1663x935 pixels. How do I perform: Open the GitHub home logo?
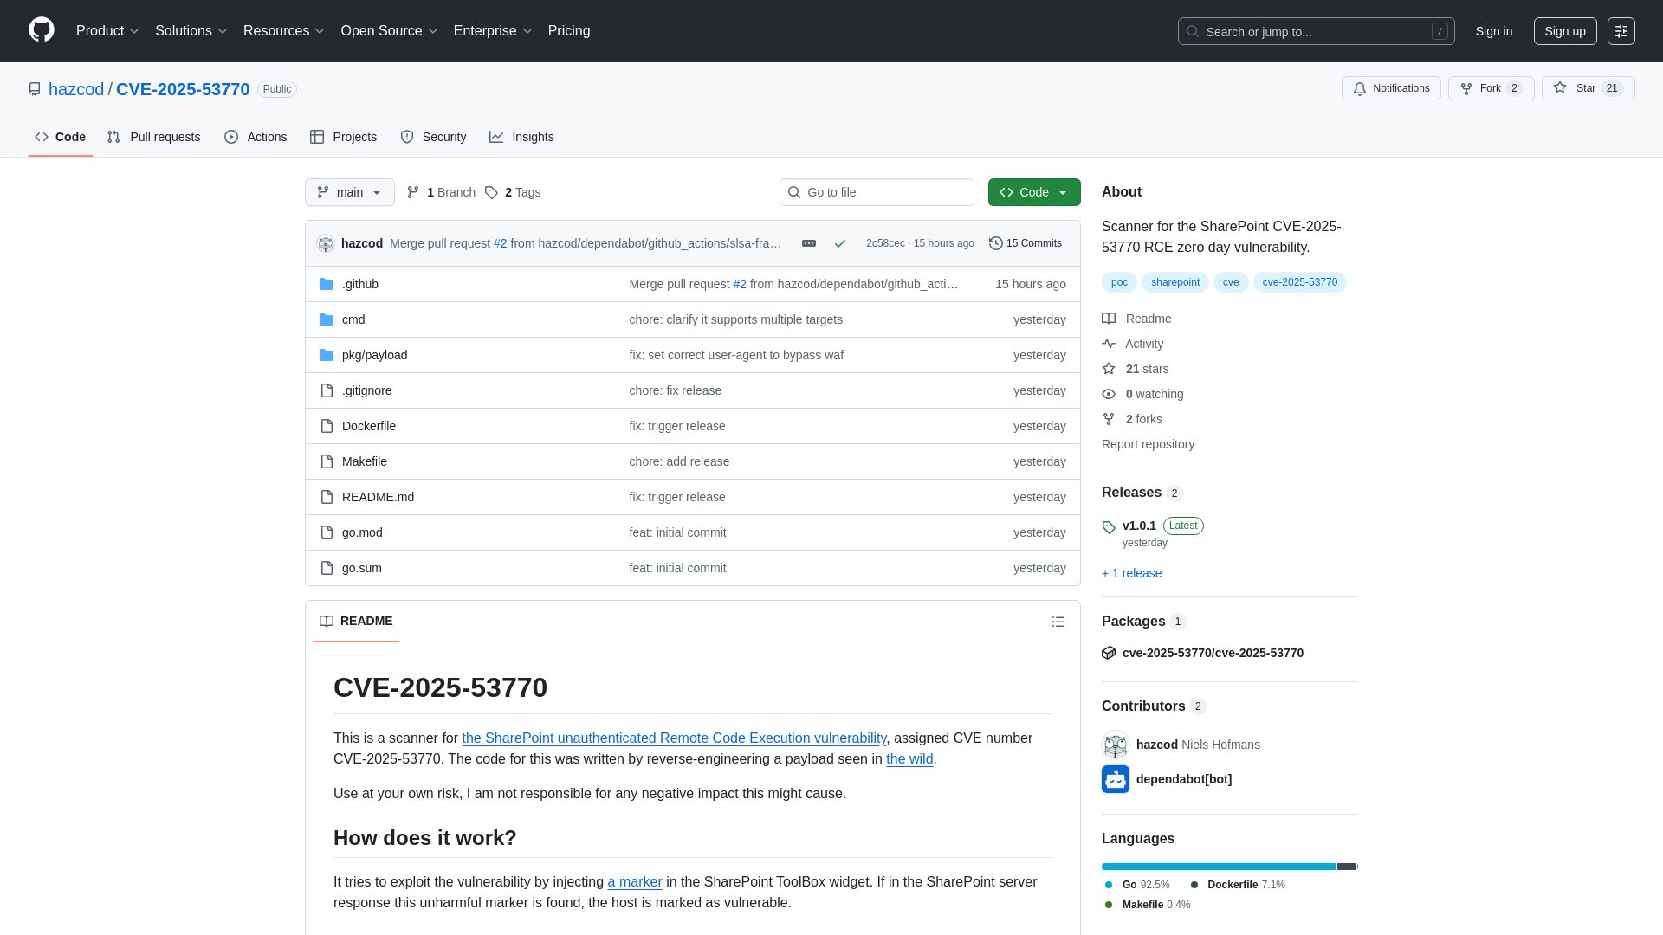point(42,30)
